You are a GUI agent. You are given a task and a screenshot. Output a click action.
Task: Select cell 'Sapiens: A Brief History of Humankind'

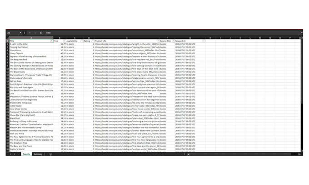click(x=31, y=57)
